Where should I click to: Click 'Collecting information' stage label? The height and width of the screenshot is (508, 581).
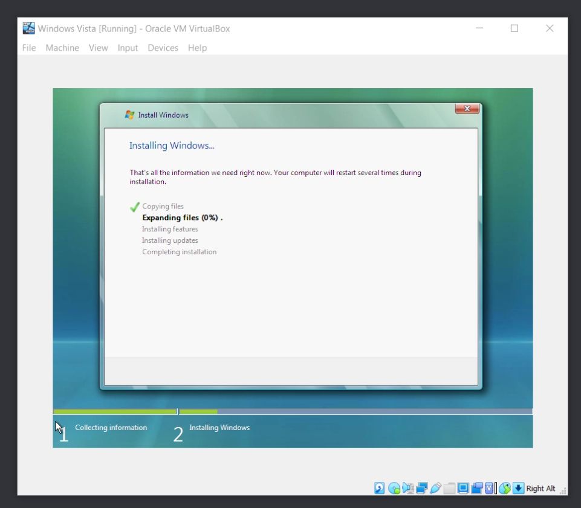tap(111, 427)
